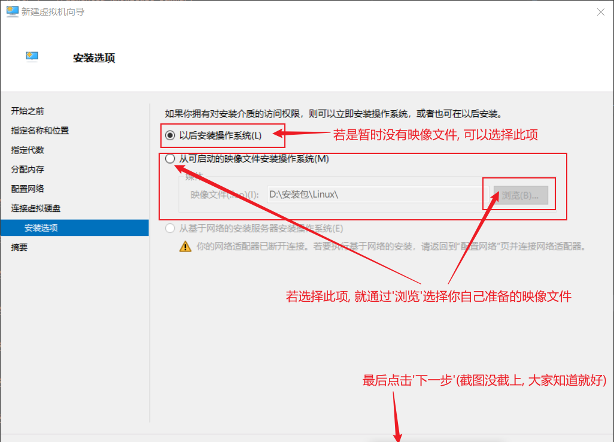The width and height of the screenshot is (614, 442).
Task: Choose 从可启动的映像文件安装操作系统(M) option
Action: pyautogui.click(x=170, y=159)
